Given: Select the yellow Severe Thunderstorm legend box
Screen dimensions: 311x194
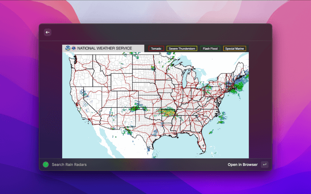Looking at the screenshot, I should pyautogui.click(x=182, y=48).
